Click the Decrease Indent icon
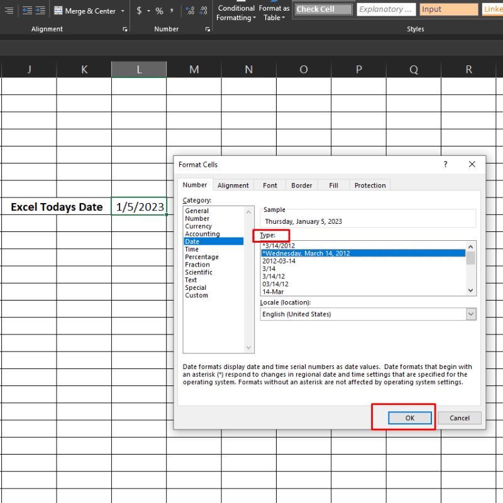This screenshot has width=503, height=503. tap(27, 11)
